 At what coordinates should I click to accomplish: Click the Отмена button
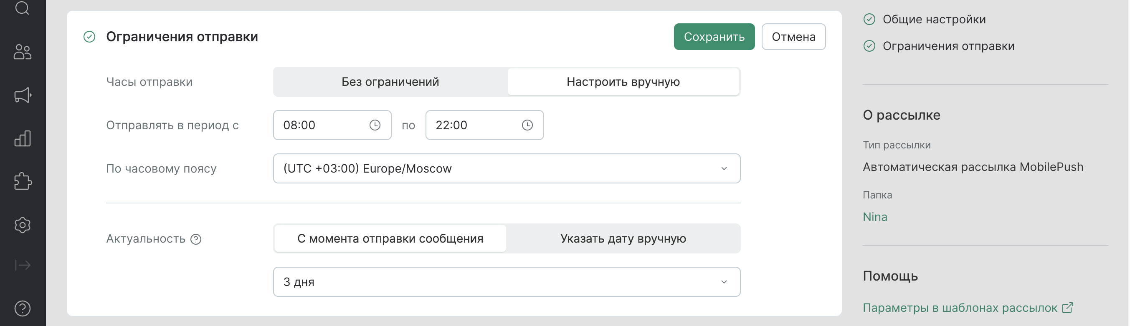pos(793,37)
